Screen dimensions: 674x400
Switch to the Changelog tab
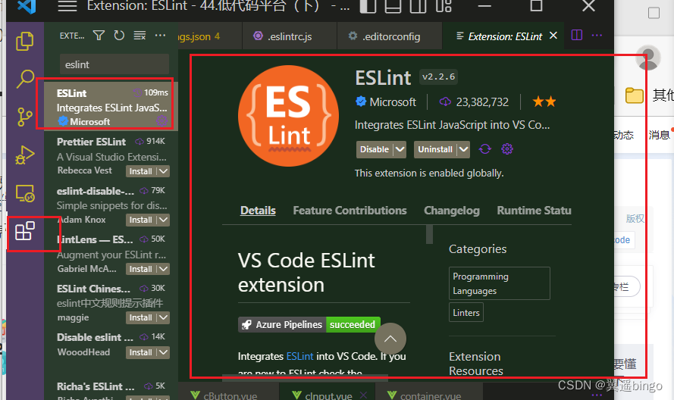point(451,211)
